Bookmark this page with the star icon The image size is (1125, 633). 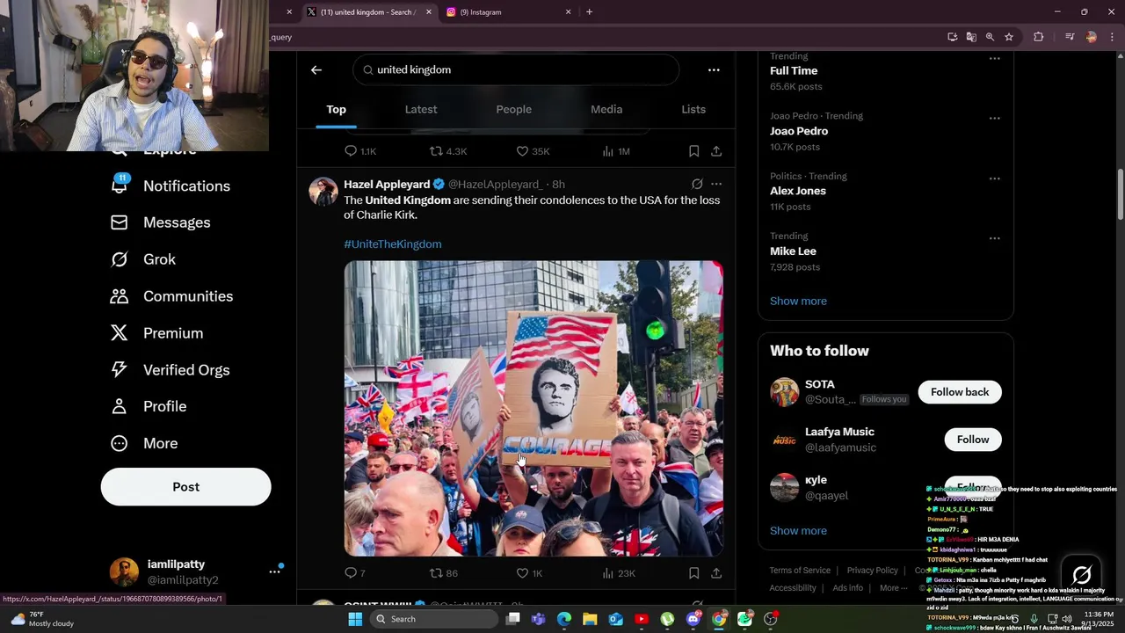tap(1009, 37)
